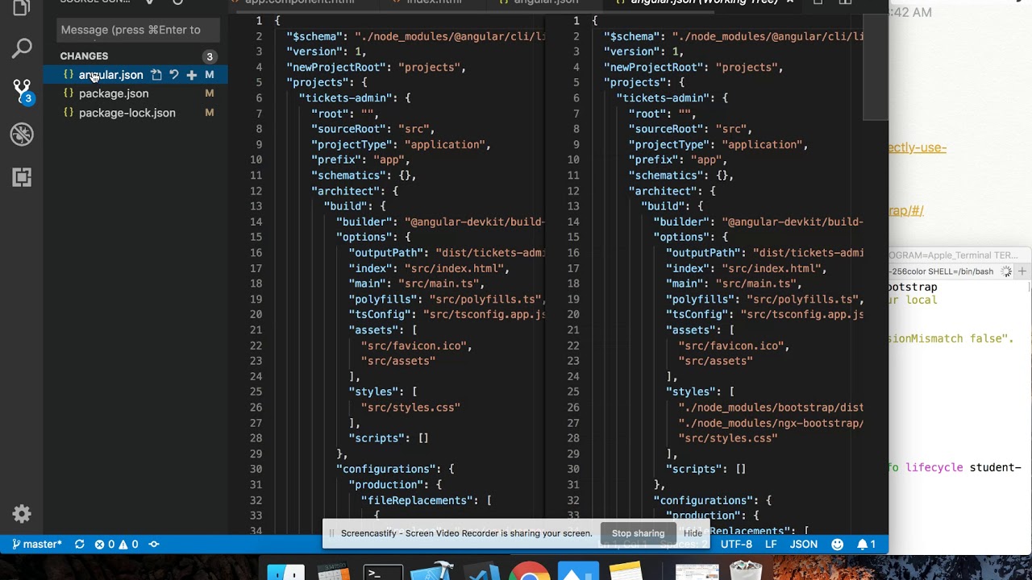Open Trash from the dock
Image resolution: width=1032 pixels, height=580 pixels.
click(746, 570)
